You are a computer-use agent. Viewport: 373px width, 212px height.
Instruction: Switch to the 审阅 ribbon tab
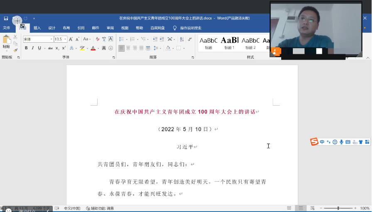(110, 28)
